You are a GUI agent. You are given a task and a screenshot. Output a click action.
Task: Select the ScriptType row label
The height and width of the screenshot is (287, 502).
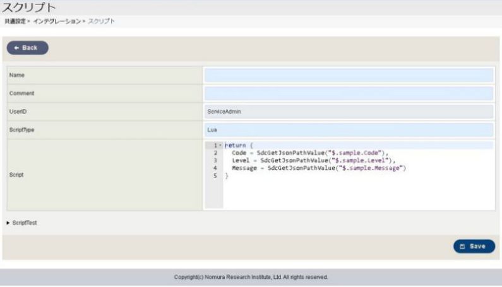tap(21, 130)
